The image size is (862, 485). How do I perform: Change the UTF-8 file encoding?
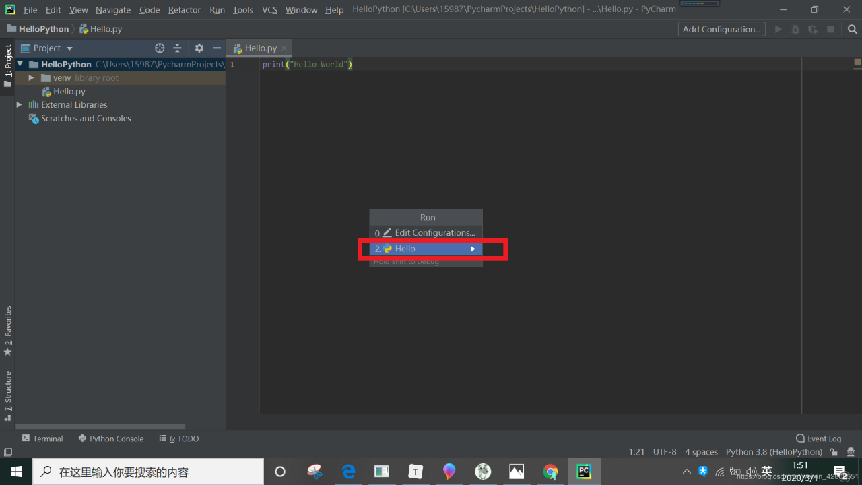[665, 452]
